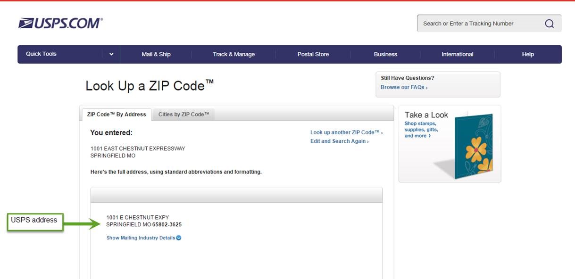
Task: Open the International menu
Action: 457,54
